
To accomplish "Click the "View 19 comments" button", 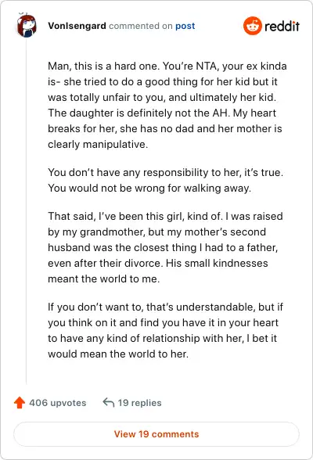I will (x=156, y=434).
